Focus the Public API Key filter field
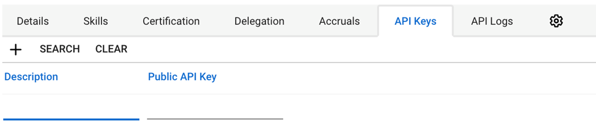Viewport: 596px width, 139px height. pyautogui.click(x=215, y=111)
